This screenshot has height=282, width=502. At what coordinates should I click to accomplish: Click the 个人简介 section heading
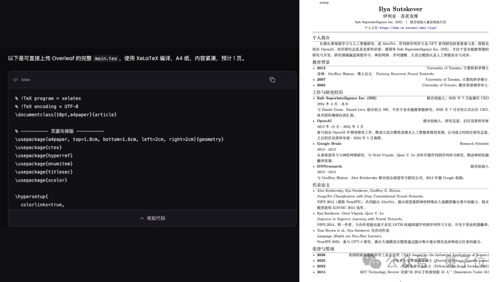pos(321,38)
